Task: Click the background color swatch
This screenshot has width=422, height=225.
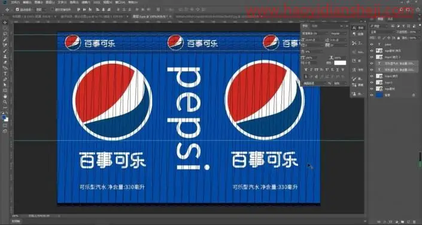Action: 7,119
